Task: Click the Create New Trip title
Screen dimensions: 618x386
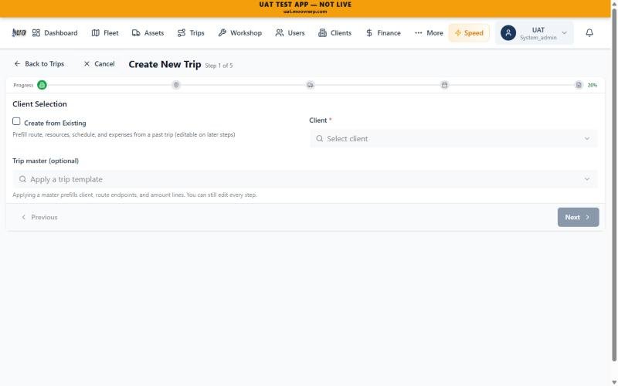Action: click(x=165, y=64)
